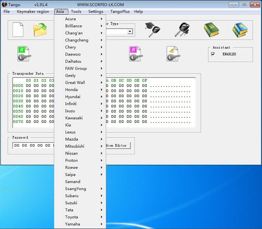Toggle the Assistant ENABLED checkbox
The width and height of the screenshot is (262, 229).
click(213, 54)
